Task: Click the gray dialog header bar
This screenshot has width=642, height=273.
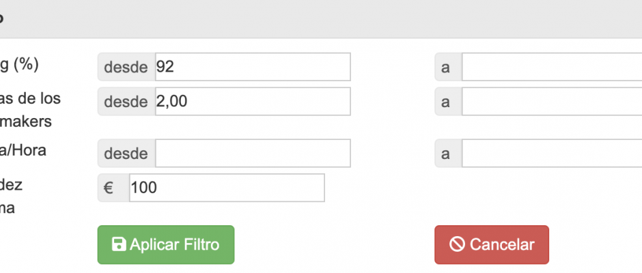Action: click(321, 19)
